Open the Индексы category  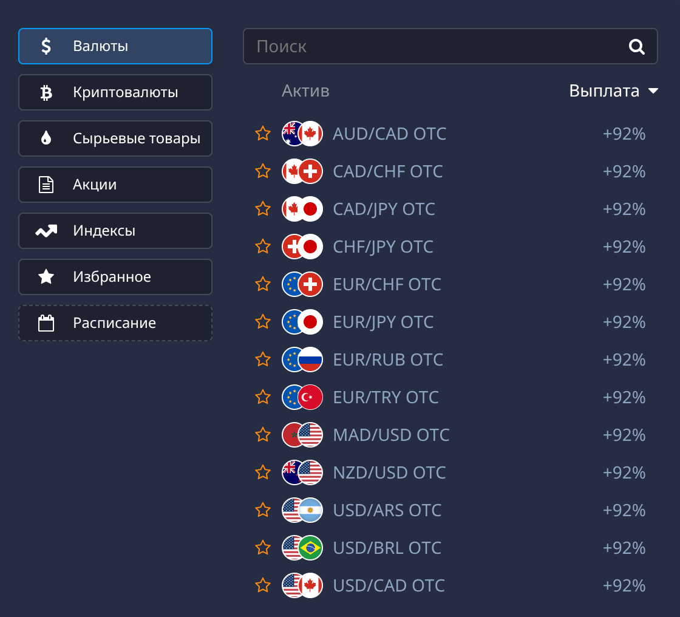115,231
